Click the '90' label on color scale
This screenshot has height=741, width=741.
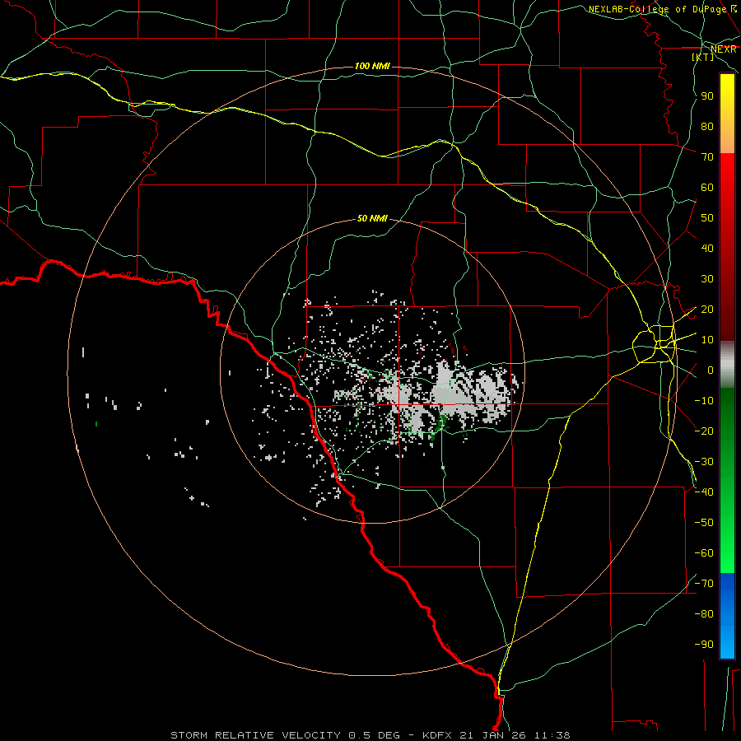[x=707, y=96]
